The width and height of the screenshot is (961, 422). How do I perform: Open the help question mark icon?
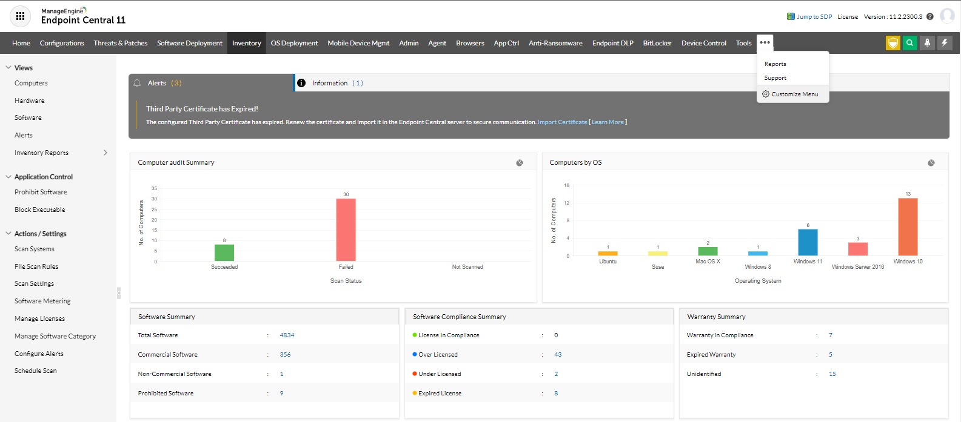coord(929,17)
